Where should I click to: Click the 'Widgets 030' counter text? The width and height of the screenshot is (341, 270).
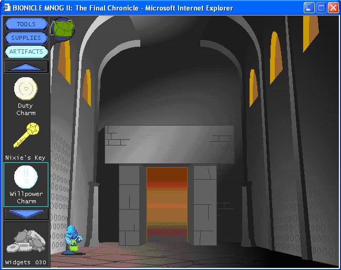(x=25, y=263)
